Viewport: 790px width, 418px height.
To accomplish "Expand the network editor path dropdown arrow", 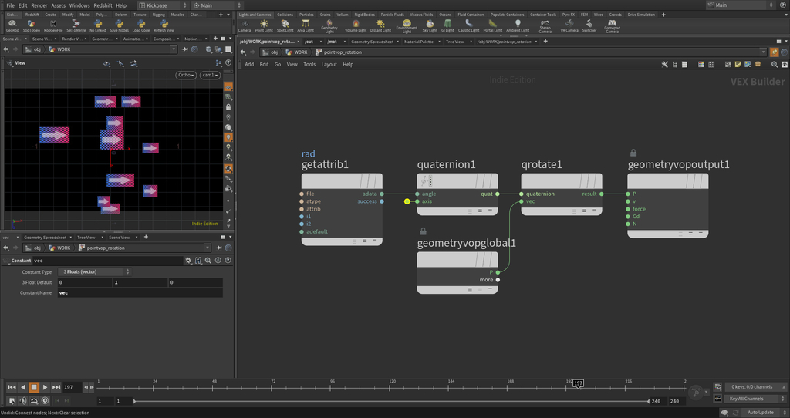I will pos(763,52).
